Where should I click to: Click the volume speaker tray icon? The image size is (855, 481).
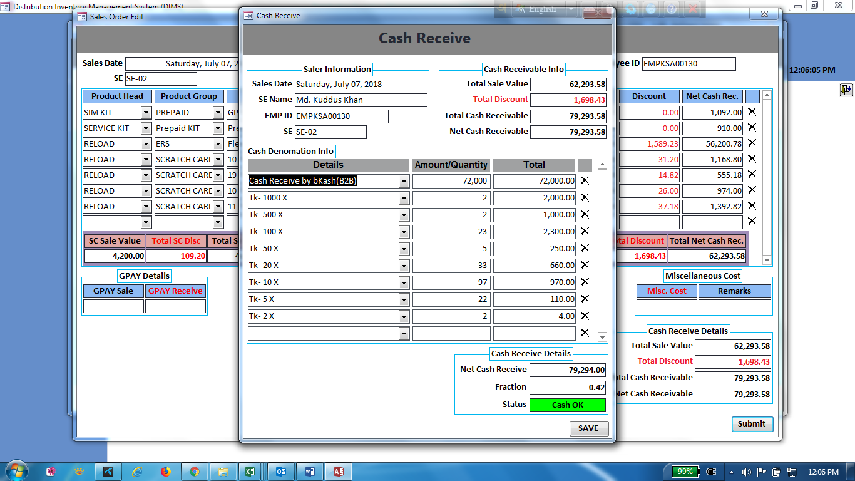[x=746, y=472]
